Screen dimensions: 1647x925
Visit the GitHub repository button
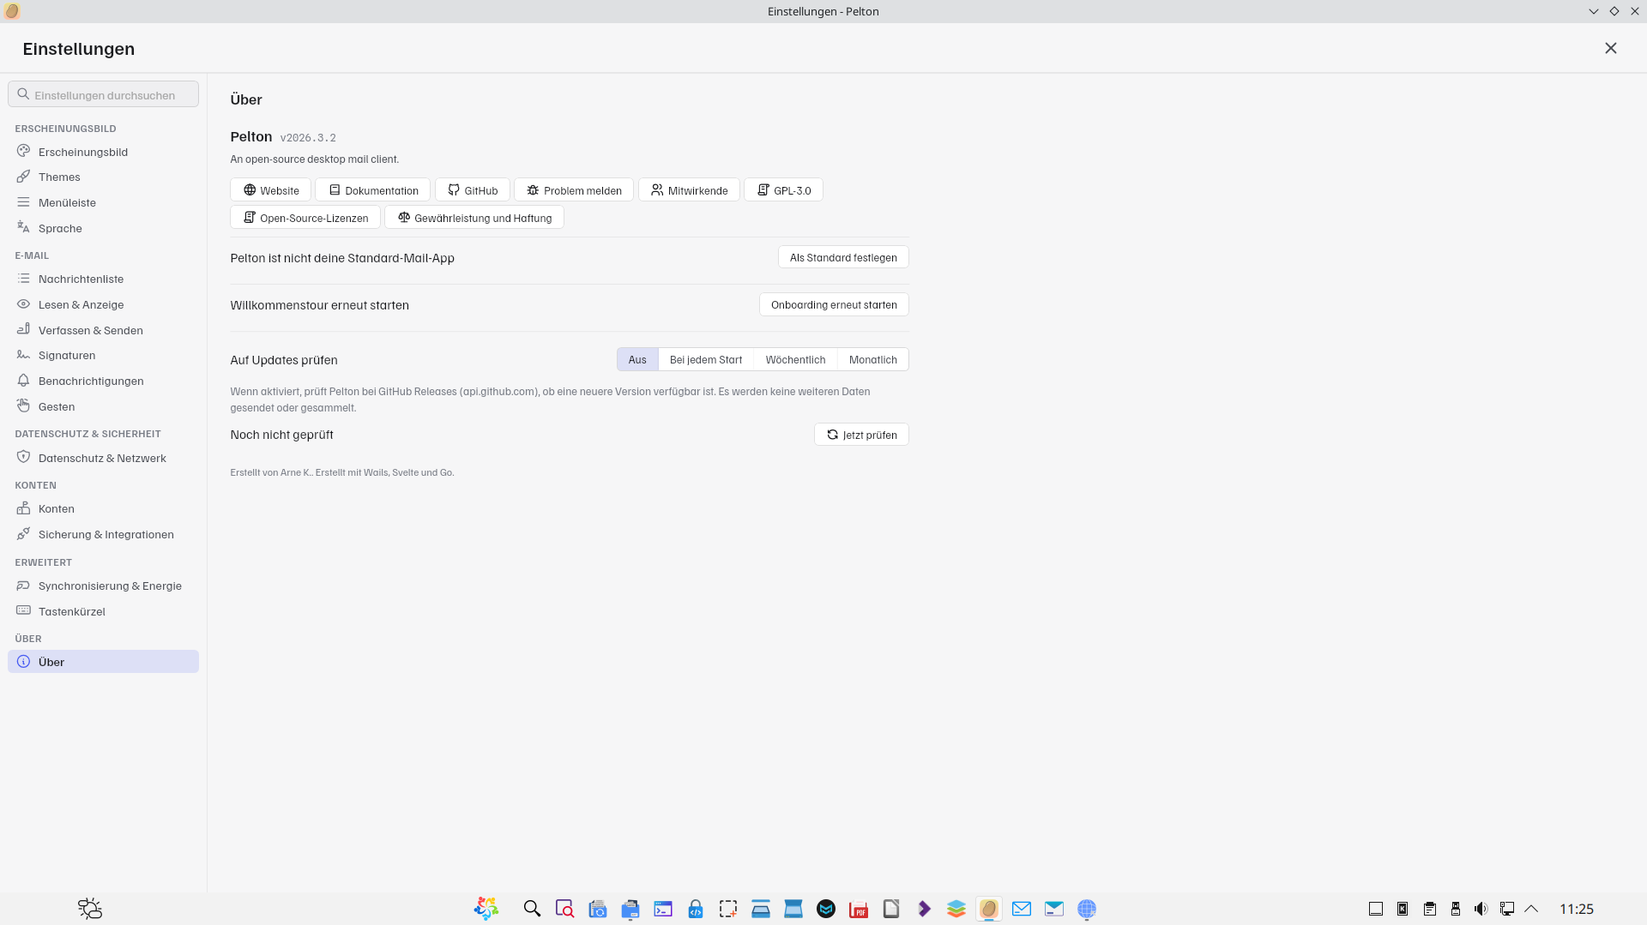(x=473, y=190)
